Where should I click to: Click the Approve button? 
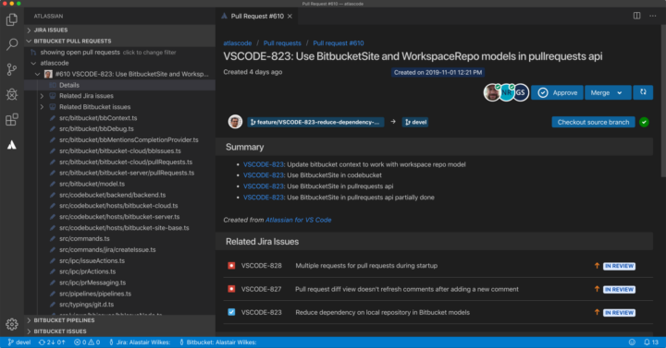(x=557, y=93)
